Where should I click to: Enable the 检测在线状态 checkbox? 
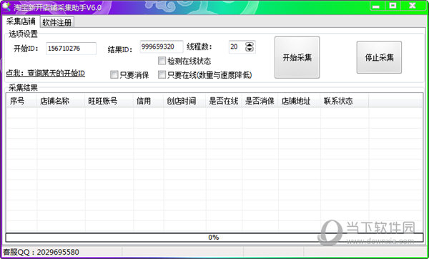pyautogui.click(x=162, y=61)
